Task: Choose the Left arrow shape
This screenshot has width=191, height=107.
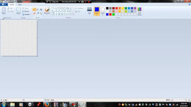Action: [68, 11]
